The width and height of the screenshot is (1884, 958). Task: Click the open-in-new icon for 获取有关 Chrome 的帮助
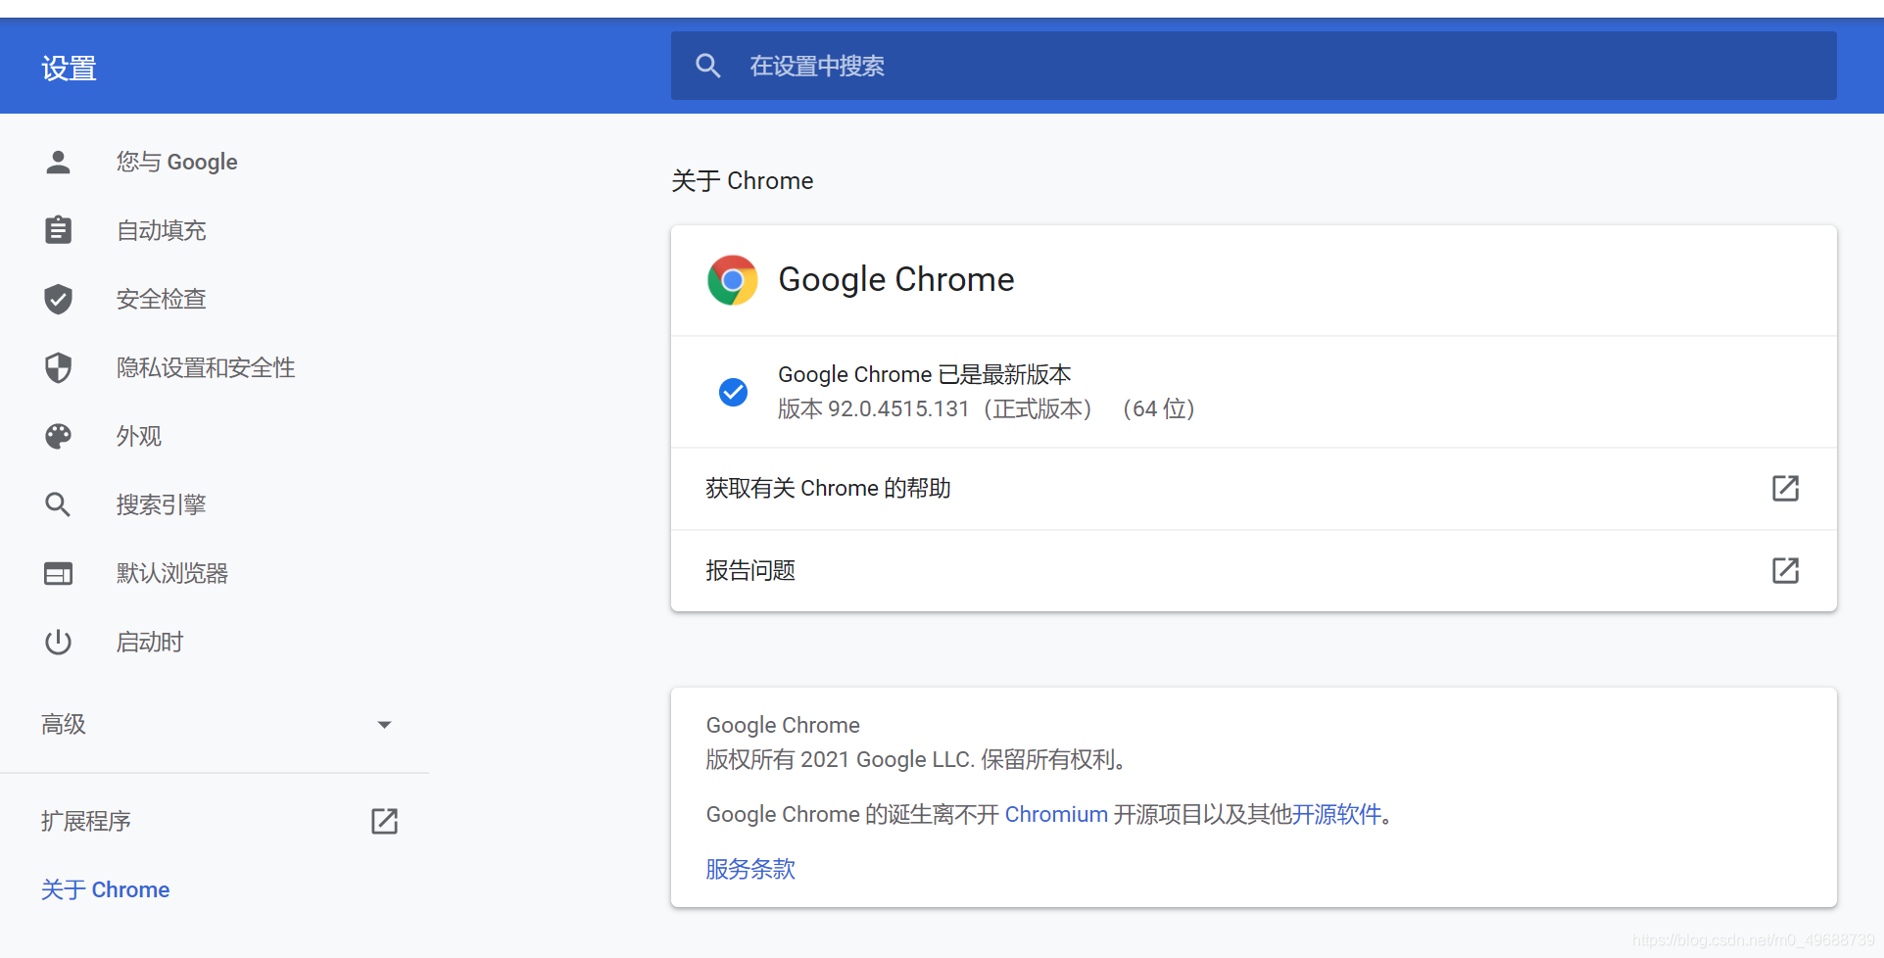coord(1785,488)
